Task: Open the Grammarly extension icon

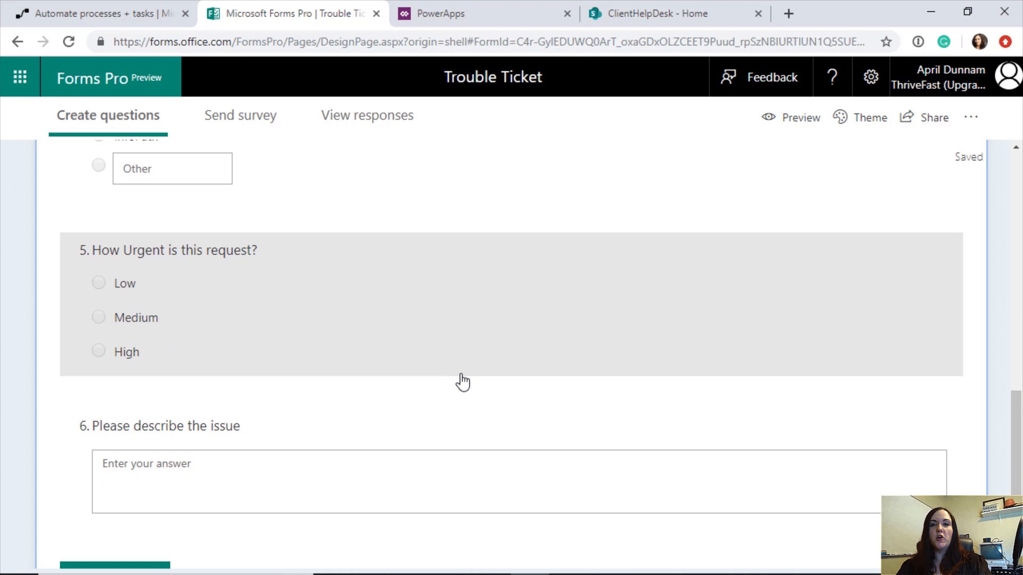Action: pyautogui.click(x=944, y=42)
